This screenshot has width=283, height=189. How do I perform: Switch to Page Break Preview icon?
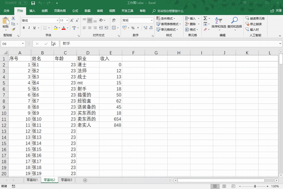pos(233,186)
